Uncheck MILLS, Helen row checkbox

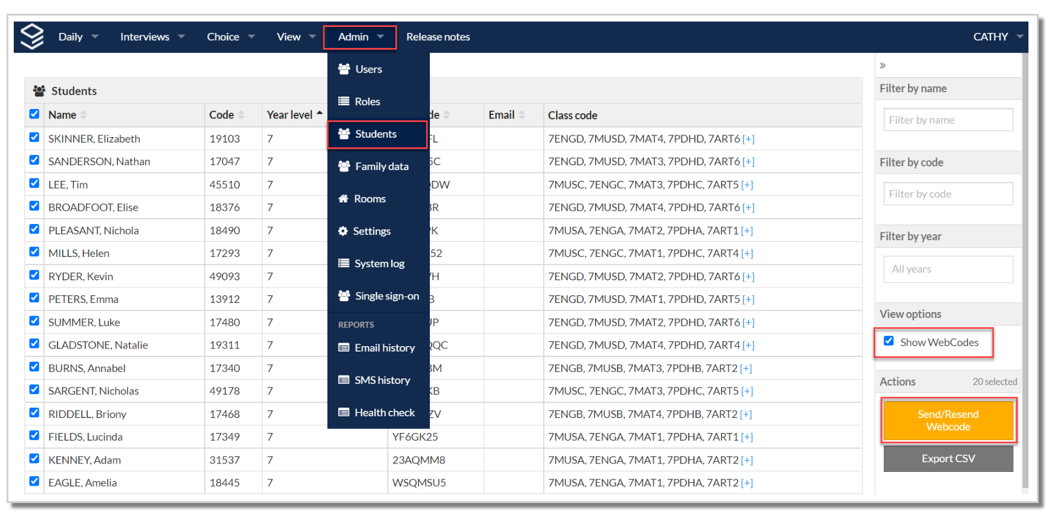34,252
